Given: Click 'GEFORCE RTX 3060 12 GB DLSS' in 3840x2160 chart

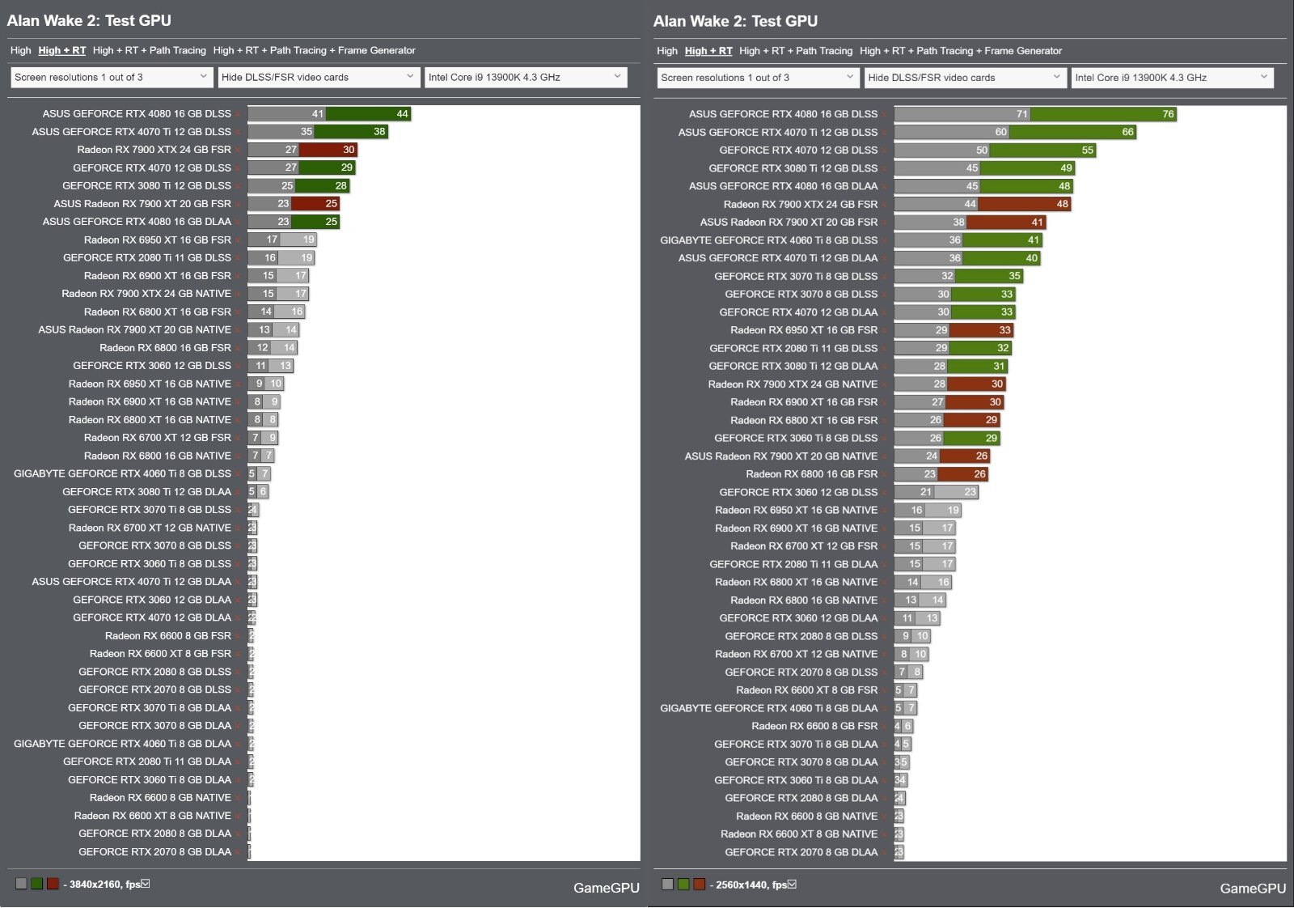Looking at the screenshot, I should pyautogui.click(x=152, y=366).
